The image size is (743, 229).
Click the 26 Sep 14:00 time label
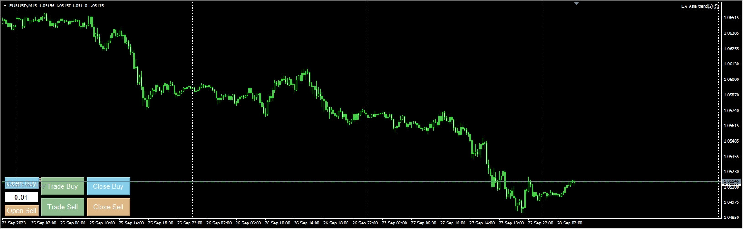pos(306,224)
